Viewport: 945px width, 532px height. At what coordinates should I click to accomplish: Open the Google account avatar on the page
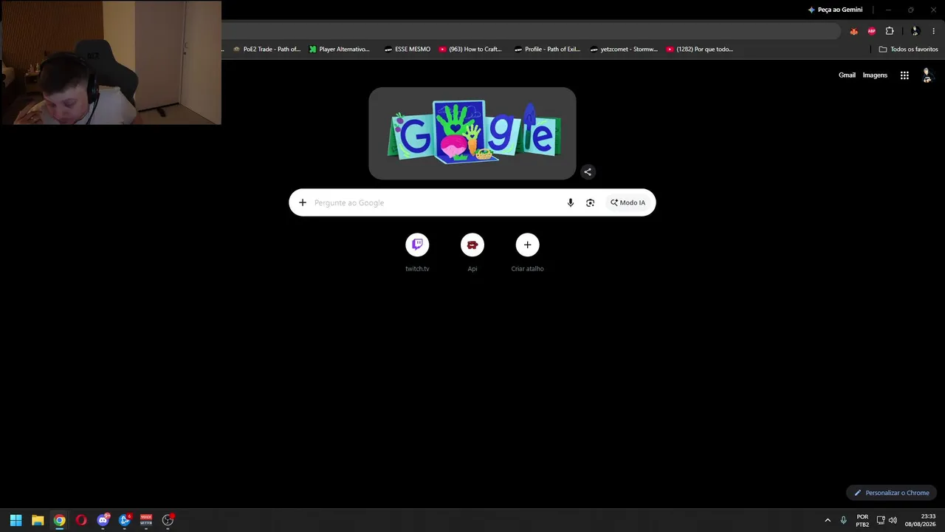927,75
